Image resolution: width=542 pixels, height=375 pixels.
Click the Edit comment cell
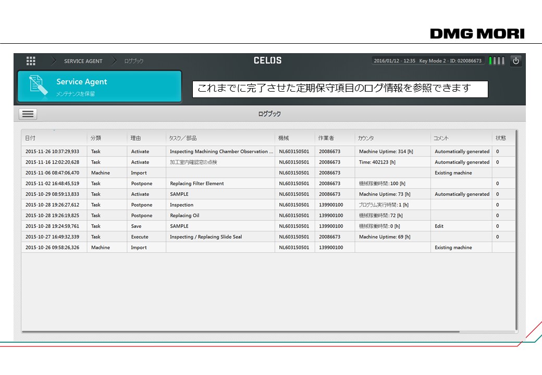(x=461, y=226)
